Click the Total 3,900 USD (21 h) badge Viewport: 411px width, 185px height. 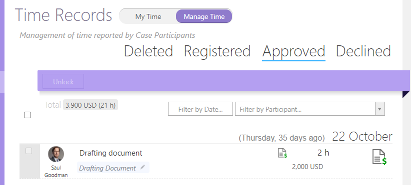tap(90, 105)
